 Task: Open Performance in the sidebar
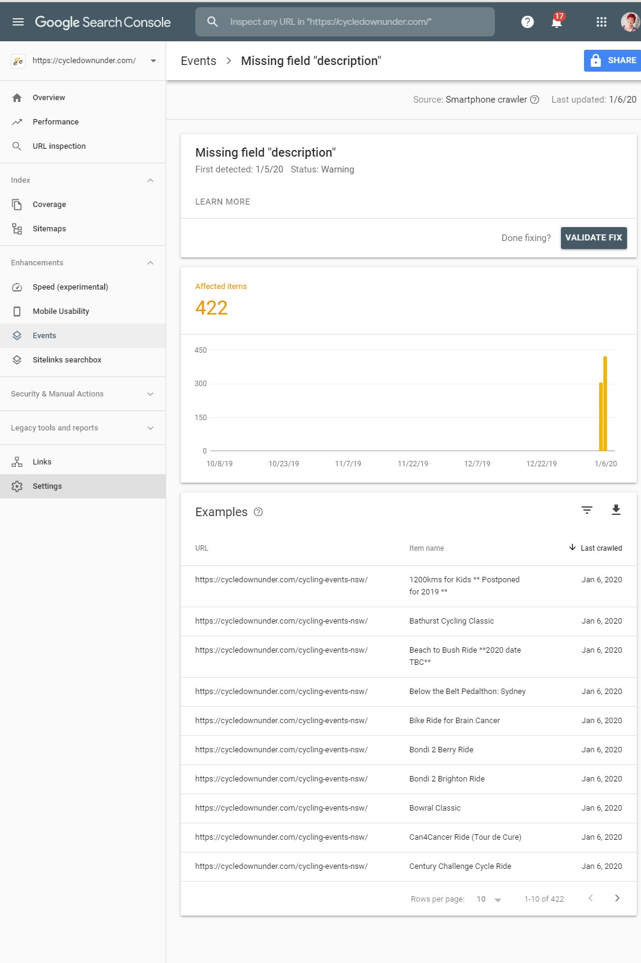pos(55,122)
